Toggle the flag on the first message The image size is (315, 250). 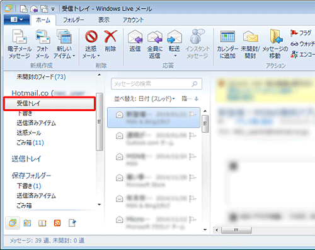[x=192, y=114]
